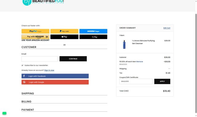Click the Facebook f icon
Image resolution: width=197 pixels, height=117 pixels.
click(24, 76)
